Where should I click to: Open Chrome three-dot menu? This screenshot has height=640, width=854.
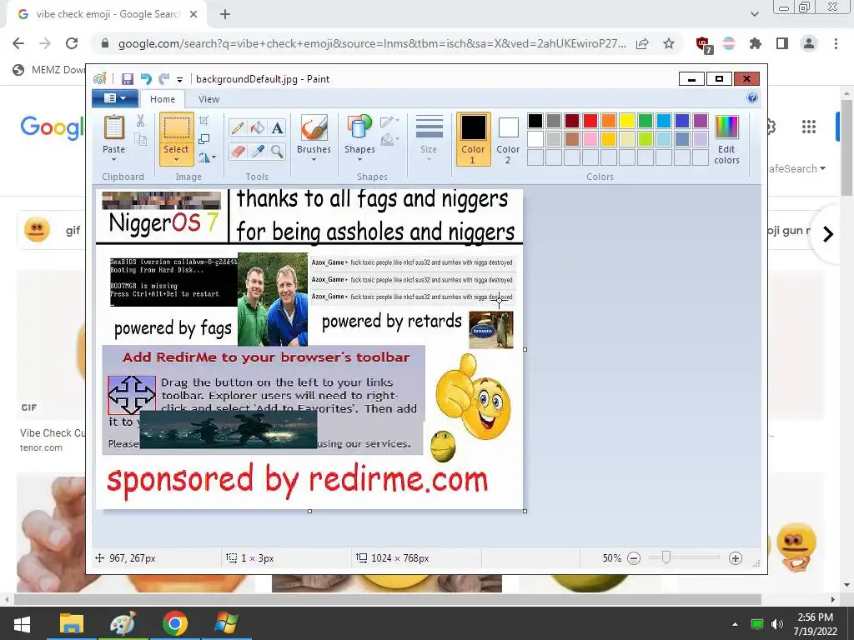(836, 43)
